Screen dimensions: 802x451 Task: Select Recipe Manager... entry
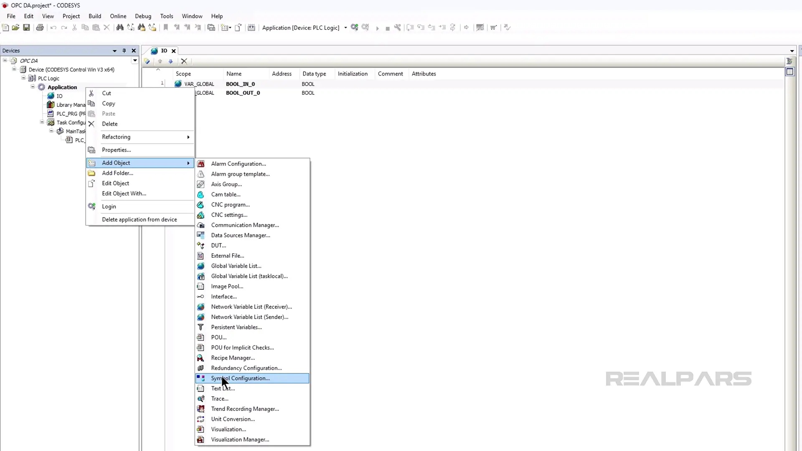pyautogui.click(x=252, y=358)
